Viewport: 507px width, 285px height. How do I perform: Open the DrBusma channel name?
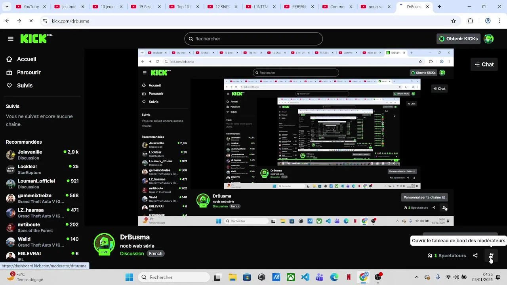click(x=135, y=237)
